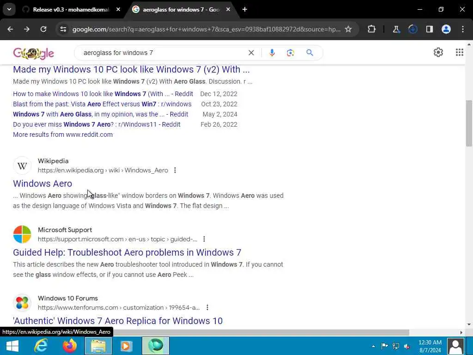
Task: Open Chrome Labs flask icon
Action: coord(396,29)
